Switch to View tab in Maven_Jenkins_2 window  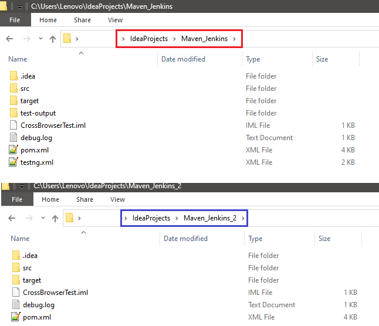point(118,199)
